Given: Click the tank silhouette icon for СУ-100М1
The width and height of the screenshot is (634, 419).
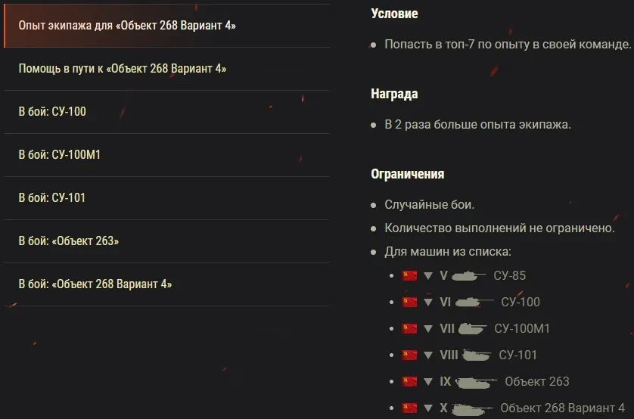Looking at the screenshot, I should pos(473,329).
